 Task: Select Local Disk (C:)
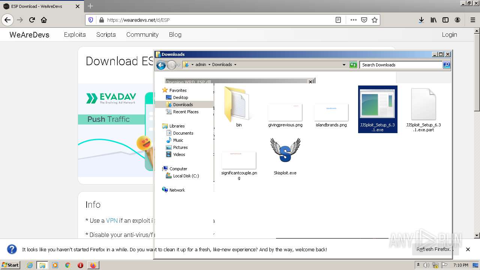pyautogui.click(x=186, y=176)
